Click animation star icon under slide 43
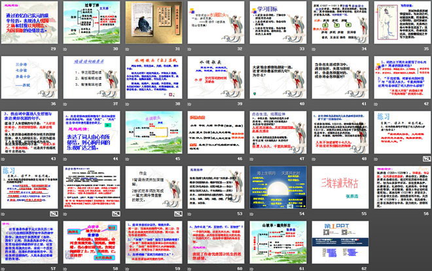The image size is (432, 271). click(x=3, y=159)
